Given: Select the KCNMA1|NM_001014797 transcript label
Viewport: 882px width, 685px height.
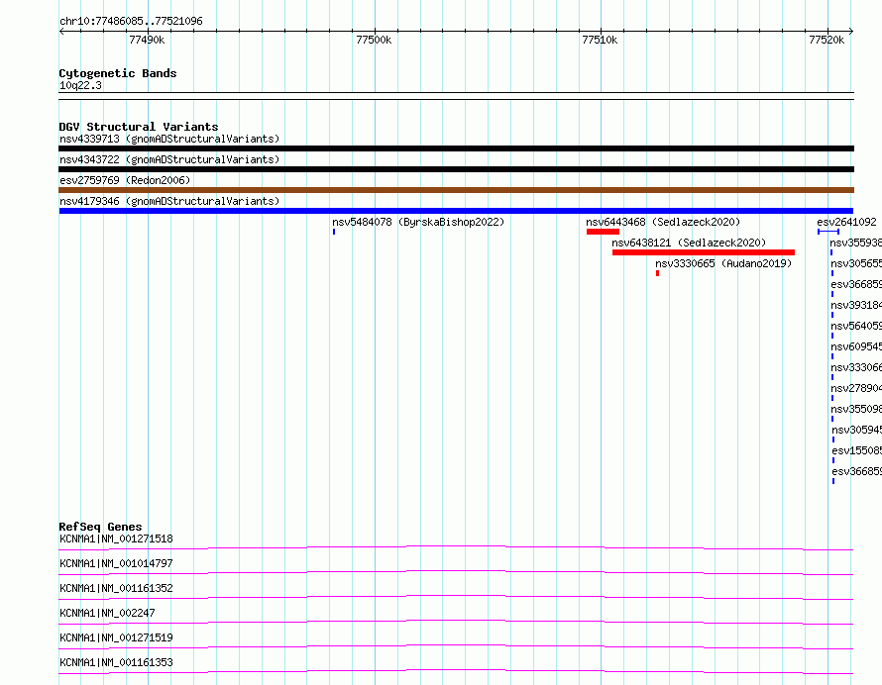Looking at the screenshot, I should pos(116,563).
